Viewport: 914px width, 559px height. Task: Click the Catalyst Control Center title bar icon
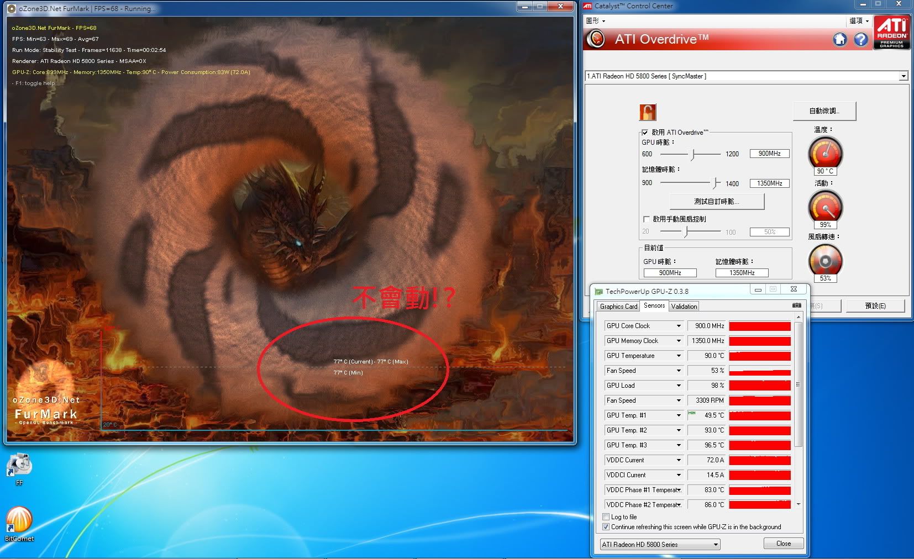[588, 6]
